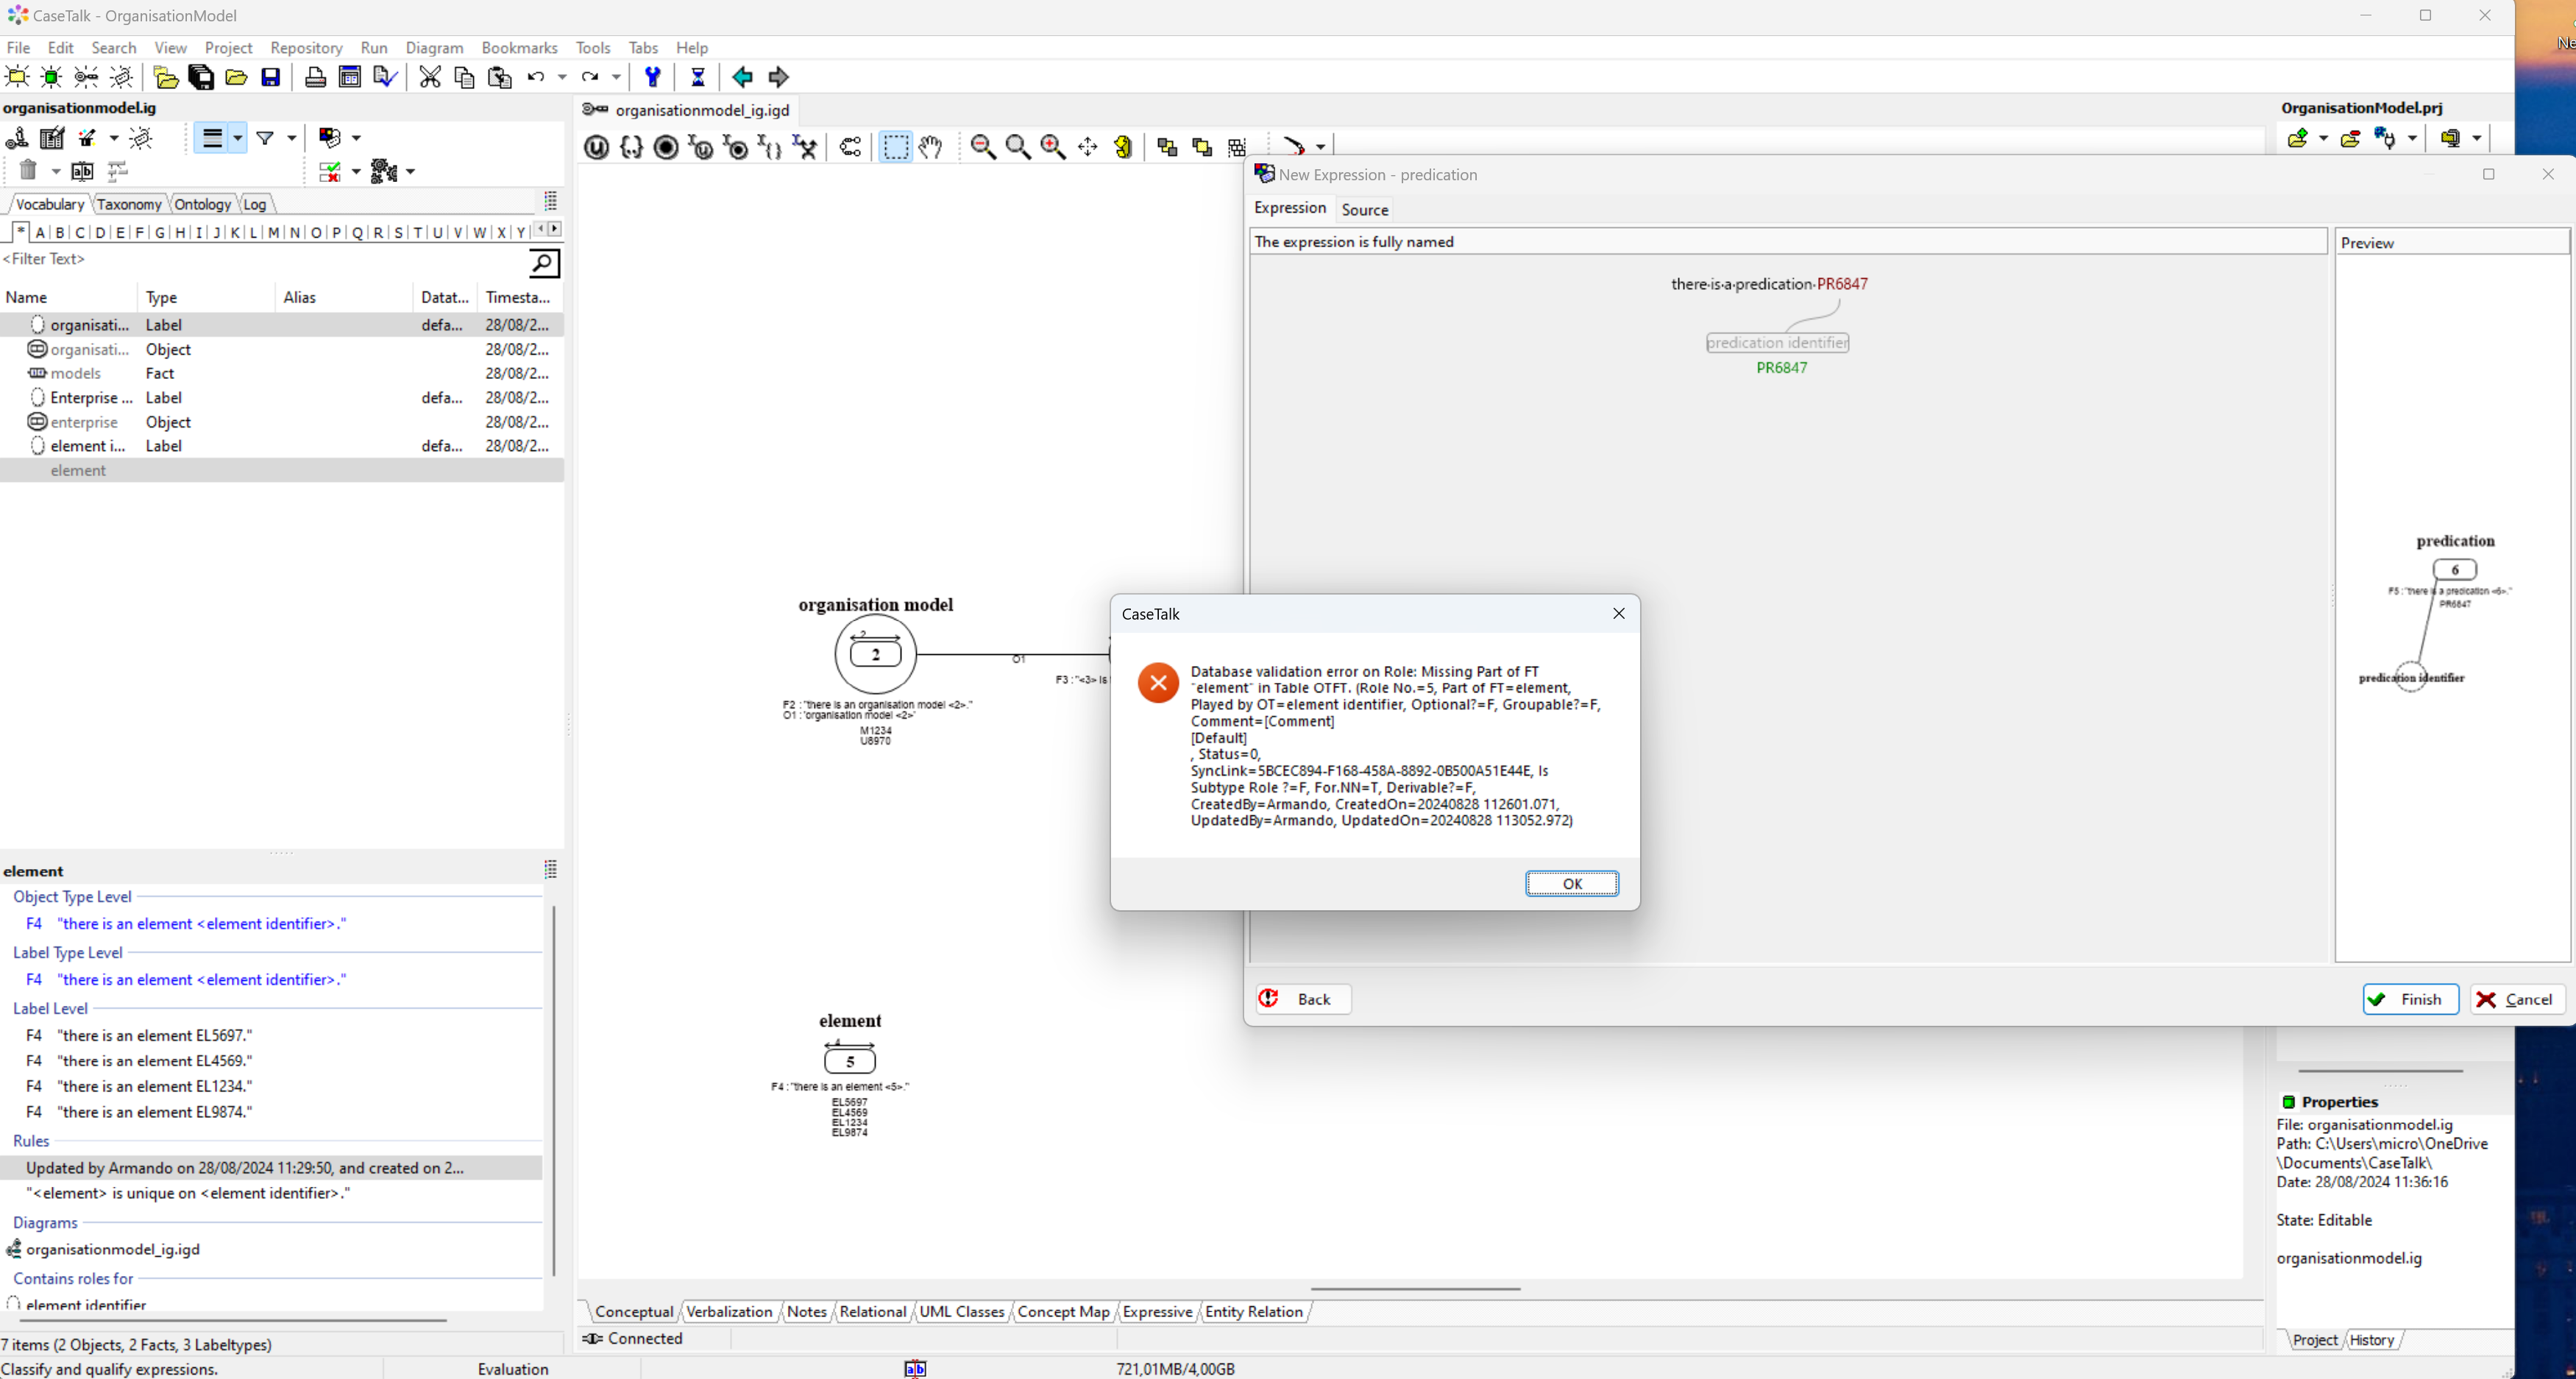This screenshot has height=1379, width=2576.
Task: Toggle the rectangular selection tool
Action: [895, 148]
